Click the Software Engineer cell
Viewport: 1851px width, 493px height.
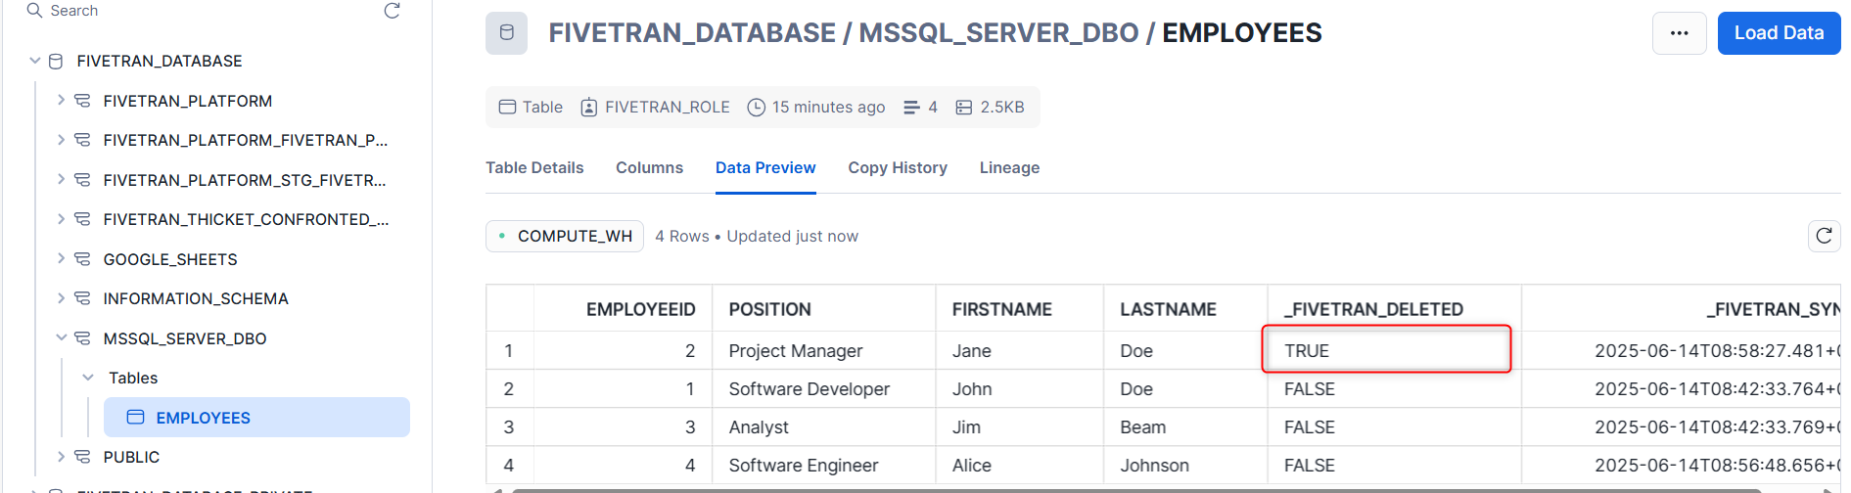coord(824,466)
